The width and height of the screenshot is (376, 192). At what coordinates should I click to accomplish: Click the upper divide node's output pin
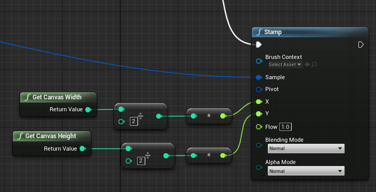pos(159,116)
